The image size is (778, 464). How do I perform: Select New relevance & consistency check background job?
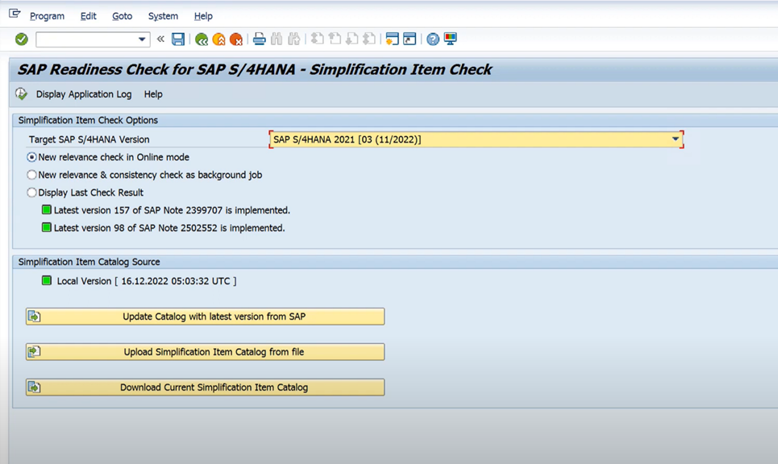pyautogui.click(x=31, y=175)
